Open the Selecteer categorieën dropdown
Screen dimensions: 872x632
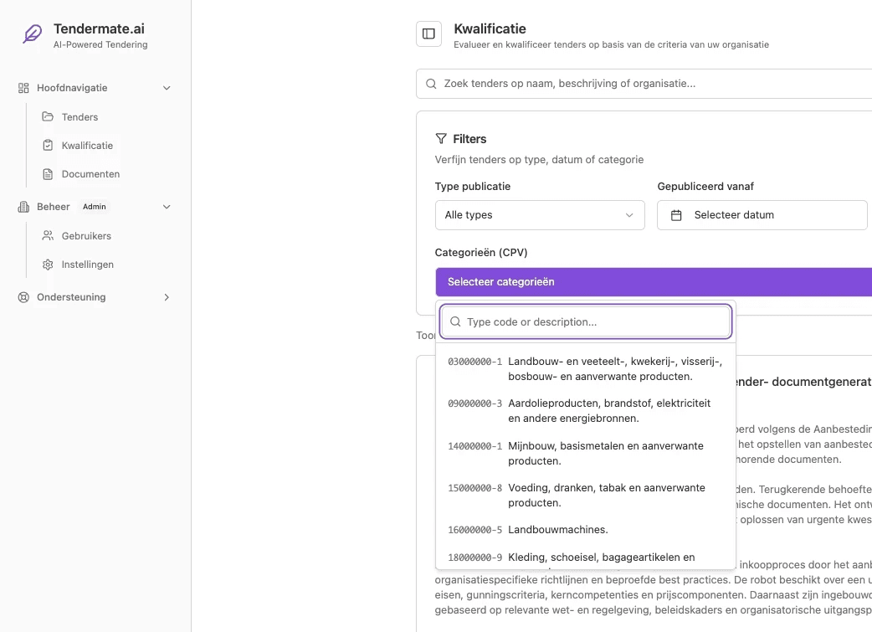[x=653, y=282]
